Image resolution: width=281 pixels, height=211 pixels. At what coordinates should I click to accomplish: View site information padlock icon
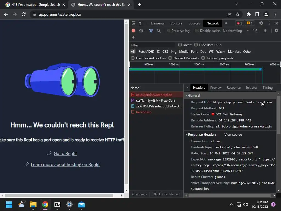[35, 14]
